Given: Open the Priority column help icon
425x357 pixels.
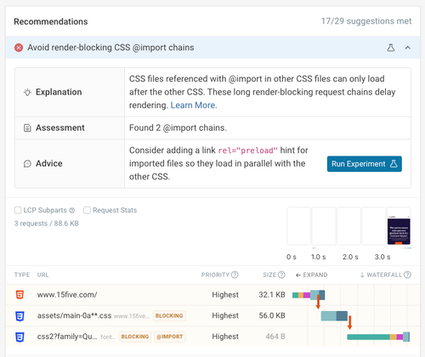Looking at the screenshot, I should click(235, 275).
